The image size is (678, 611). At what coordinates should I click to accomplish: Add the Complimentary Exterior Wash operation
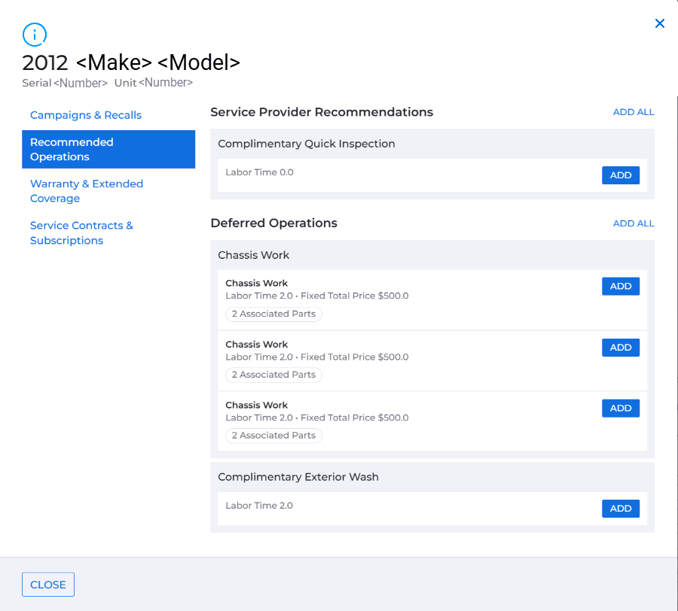click(621, 509)
